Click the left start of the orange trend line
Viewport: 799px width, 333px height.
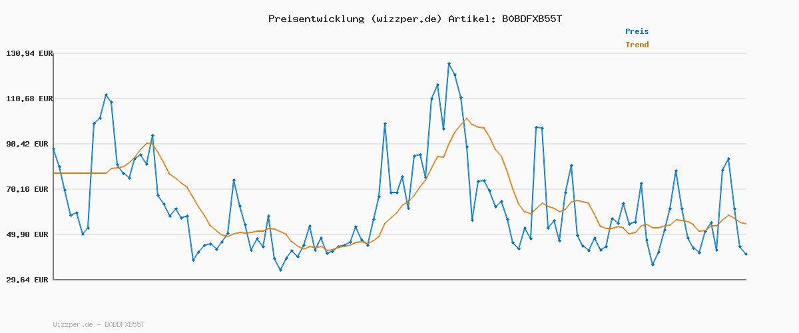54,173
